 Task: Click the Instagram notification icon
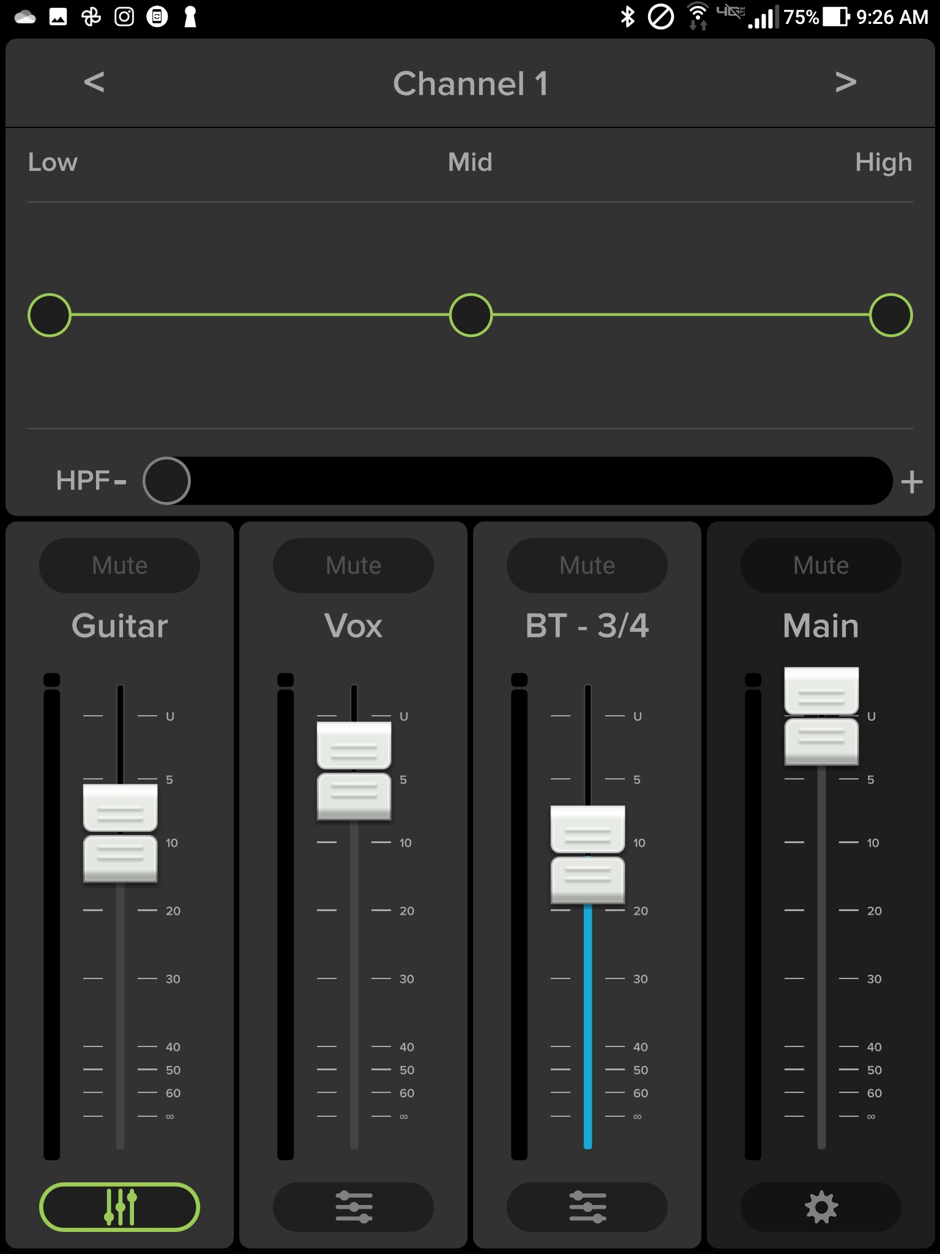[x=124, y=17]
